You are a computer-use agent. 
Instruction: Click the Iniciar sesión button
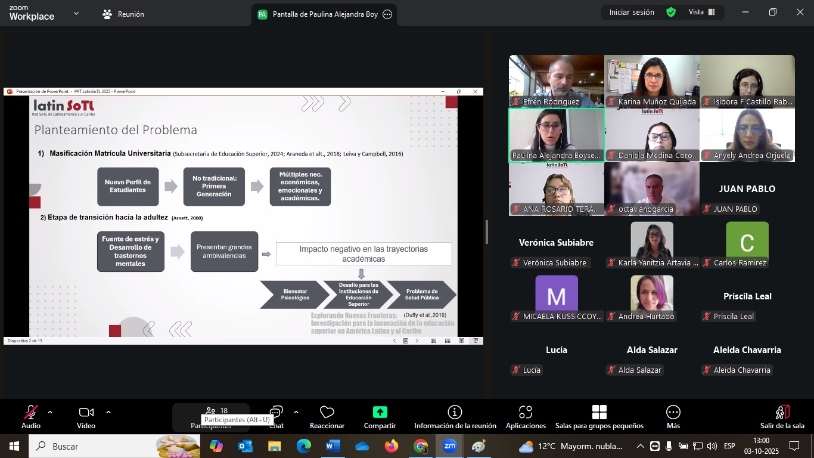coord(631,13)
